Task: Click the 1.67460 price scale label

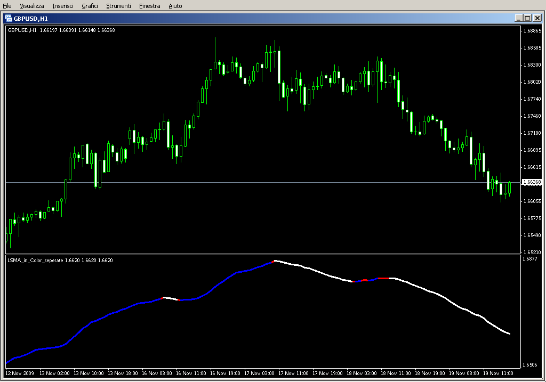Action: pyautogui.click(x=533, y=116)
